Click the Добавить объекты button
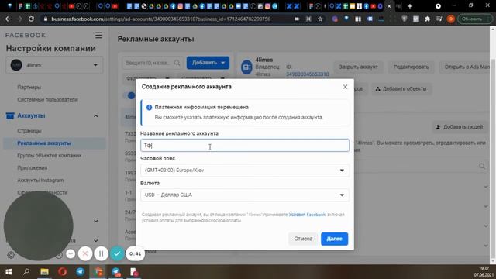 click(x=401, y=89)
